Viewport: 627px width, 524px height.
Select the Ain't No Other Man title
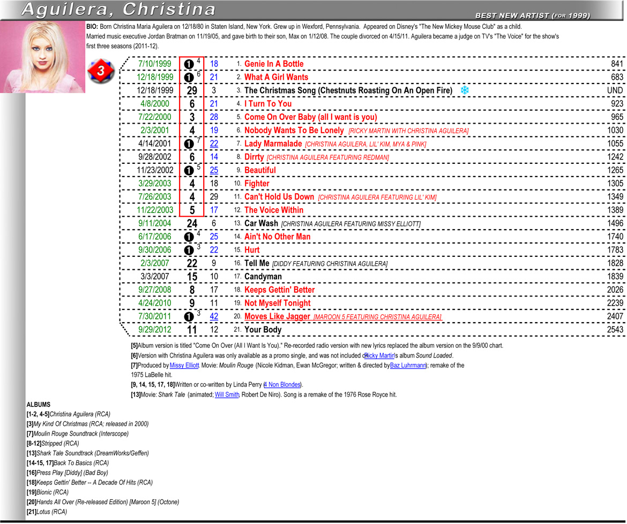pyautogui.click(x=277, y=237)
